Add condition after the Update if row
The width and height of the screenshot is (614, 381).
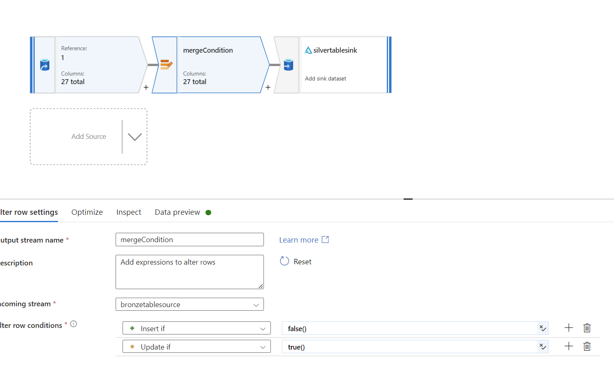(569, 347)
